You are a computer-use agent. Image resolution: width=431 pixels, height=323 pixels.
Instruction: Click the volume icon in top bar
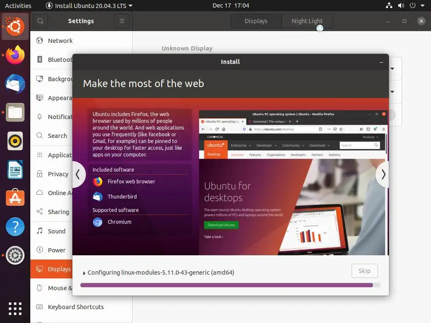pos(401,5)
